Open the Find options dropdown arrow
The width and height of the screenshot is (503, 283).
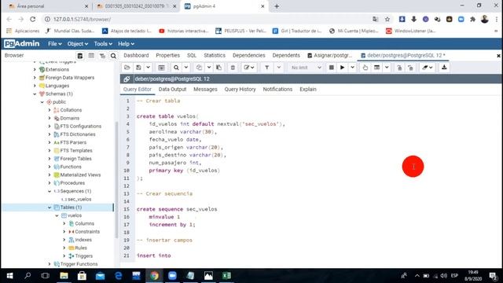coord(186,68)
